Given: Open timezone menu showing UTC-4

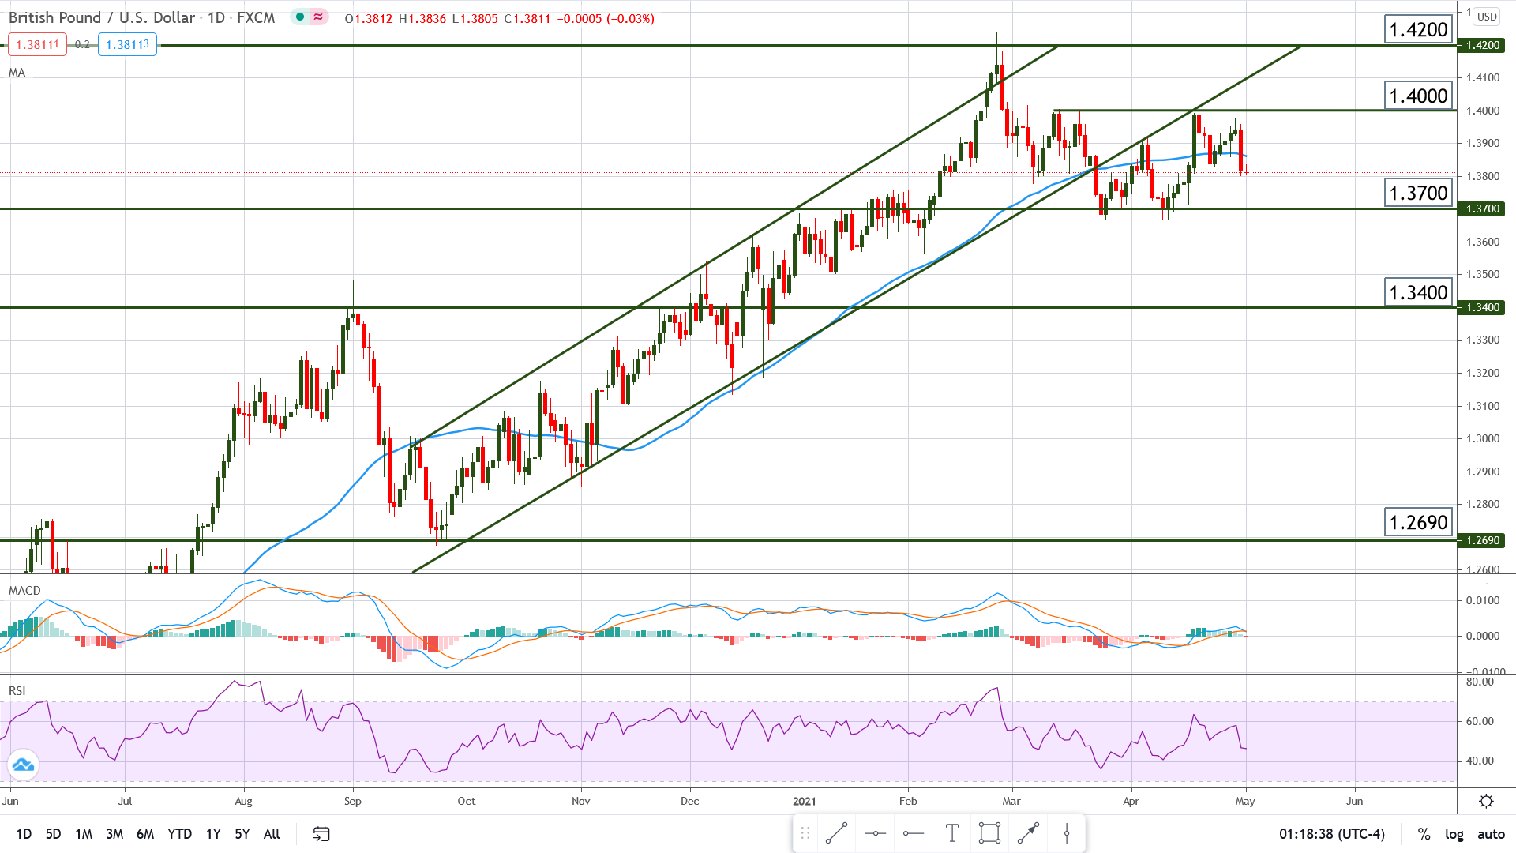Looking at the screenshot, I should (1332, 834).
